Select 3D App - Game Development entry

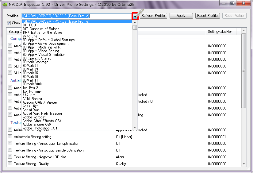[x=77, y=44]
